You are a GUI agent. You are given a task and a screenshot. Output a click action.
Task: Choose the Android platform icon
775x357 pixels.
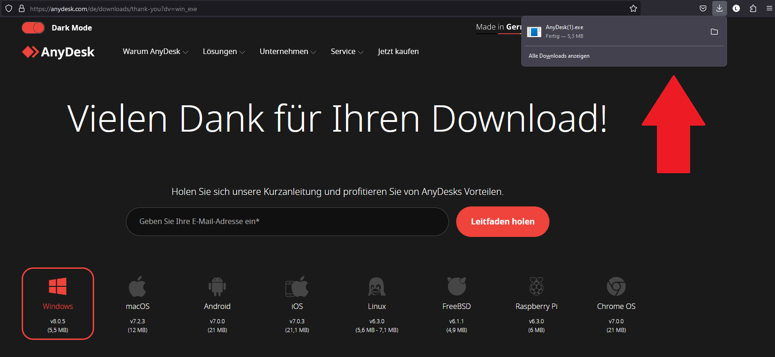click(x=217, y=287)
